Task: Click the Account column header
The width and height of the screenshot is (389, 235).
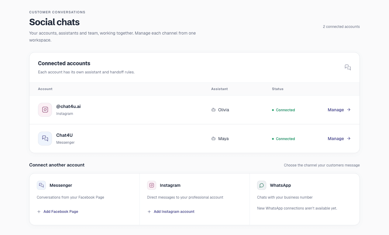Action: pyautogui.click(x=45, y=89)
